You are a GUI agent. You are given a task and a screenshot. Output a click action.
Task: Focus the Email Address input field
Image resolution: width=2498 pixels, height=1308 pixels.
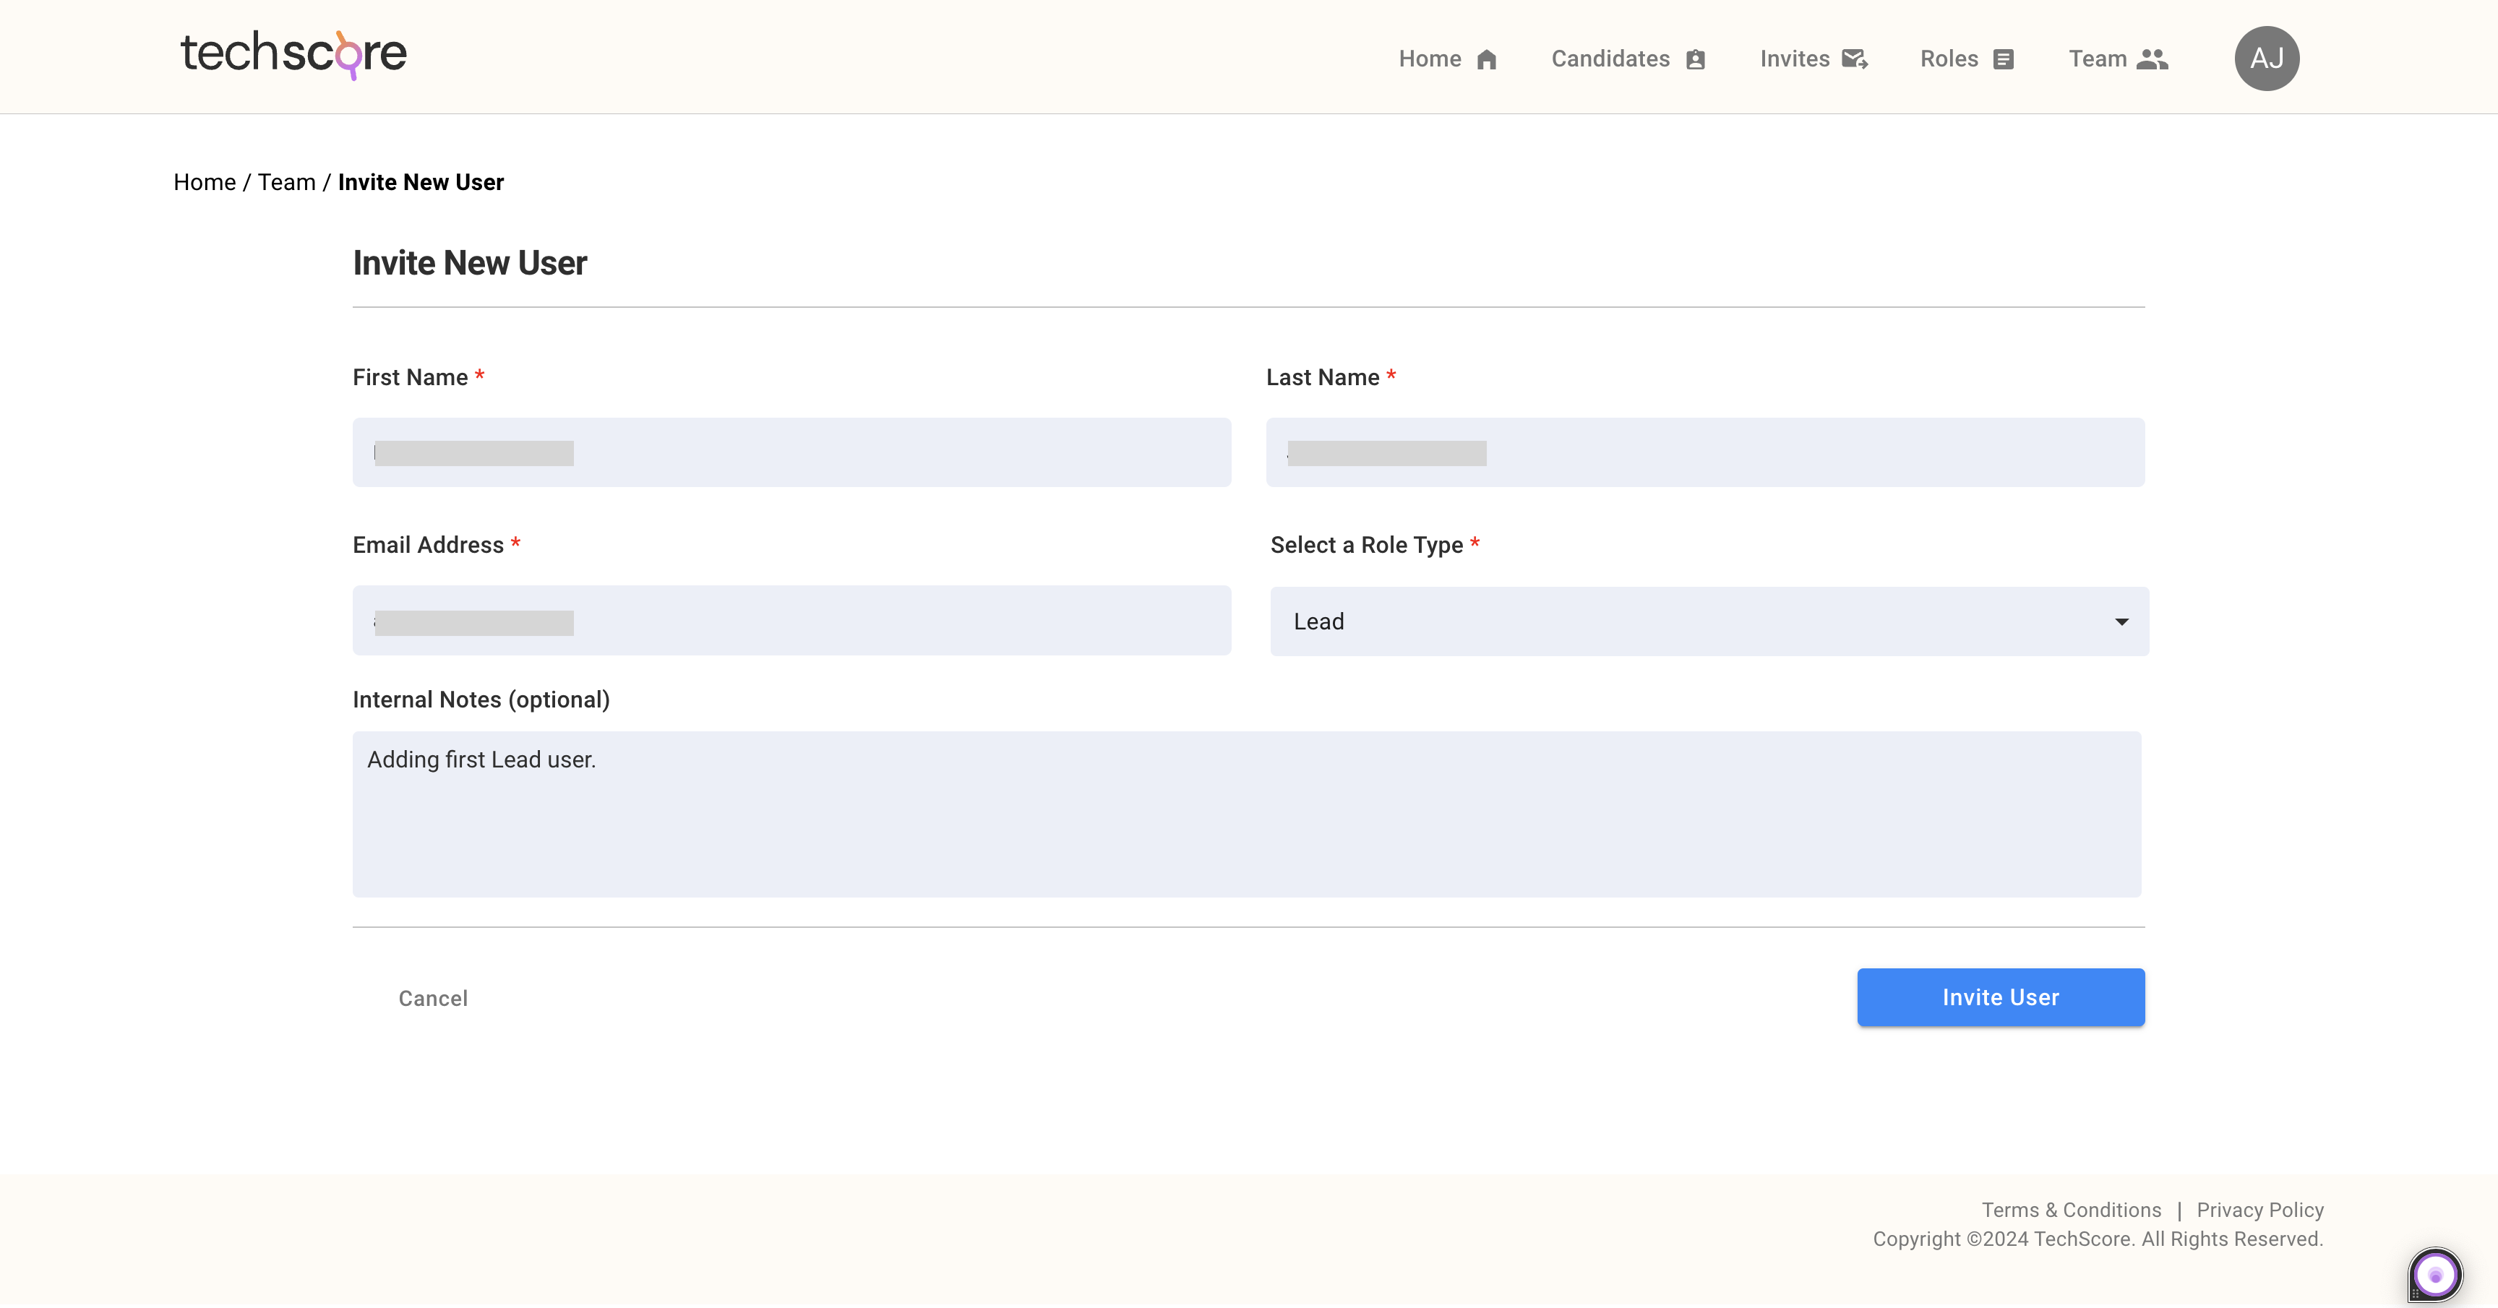pyautogui.click(x=791, y=621)
